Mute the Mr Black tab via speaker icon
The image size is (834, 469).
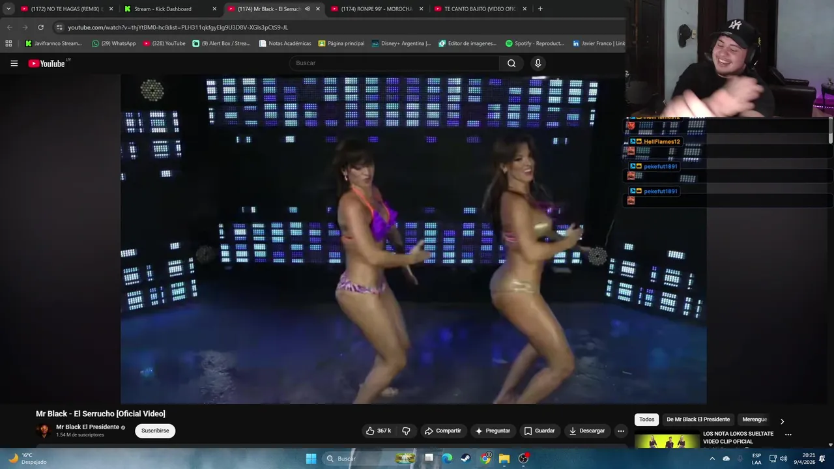coord(308,9)
